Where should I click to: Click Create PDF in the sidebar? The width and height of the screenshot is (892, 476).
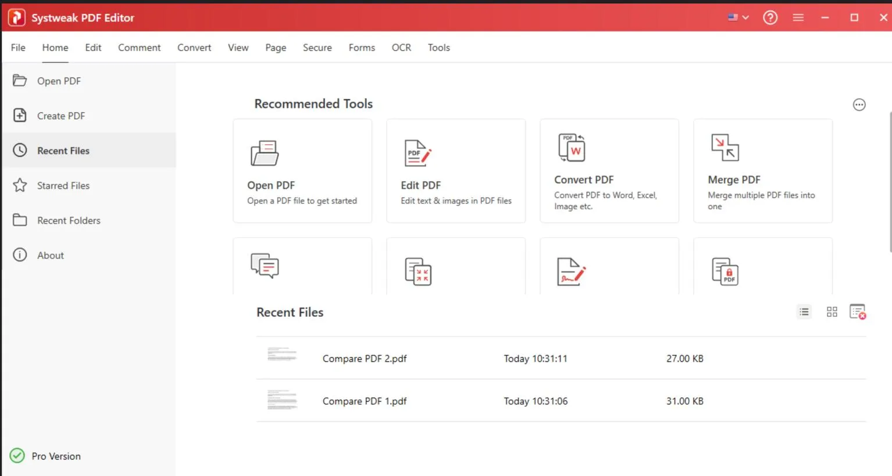[61, 116]
